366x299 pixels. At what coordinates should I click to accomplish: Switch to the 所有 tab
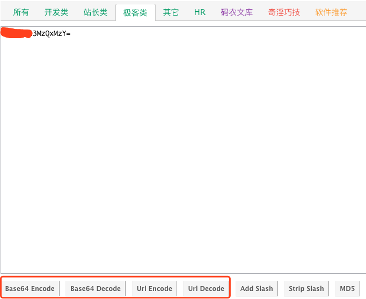(x=21, y=12)
